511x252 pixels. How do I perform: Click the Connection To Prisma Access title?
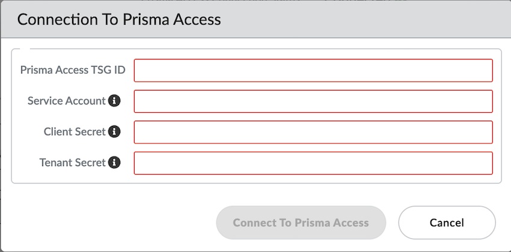pos(119,19)
